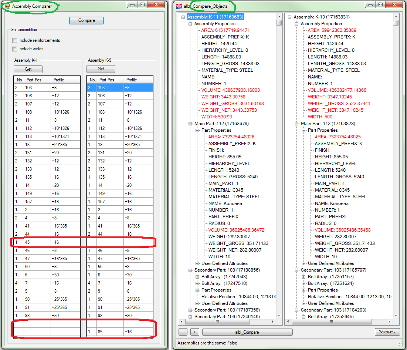Select part 45 row in K-11 table
Screen dimensions: 407x350
[37, 242]
